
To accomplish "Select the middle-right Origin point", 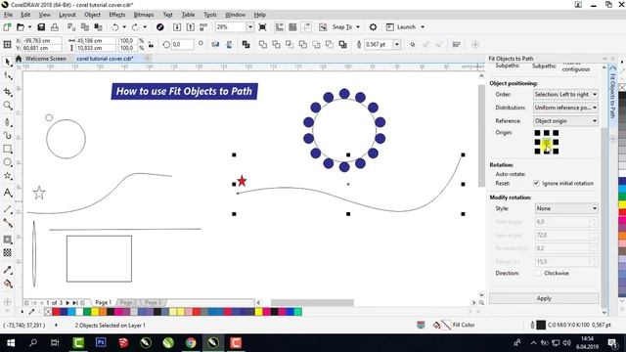I will click(556, 142).
